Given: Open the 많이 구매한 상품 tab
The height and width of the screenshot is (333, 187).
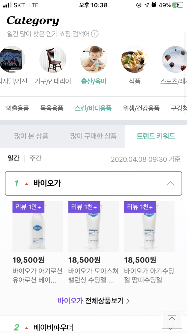Looking at the screenshot, I should 93,136.
